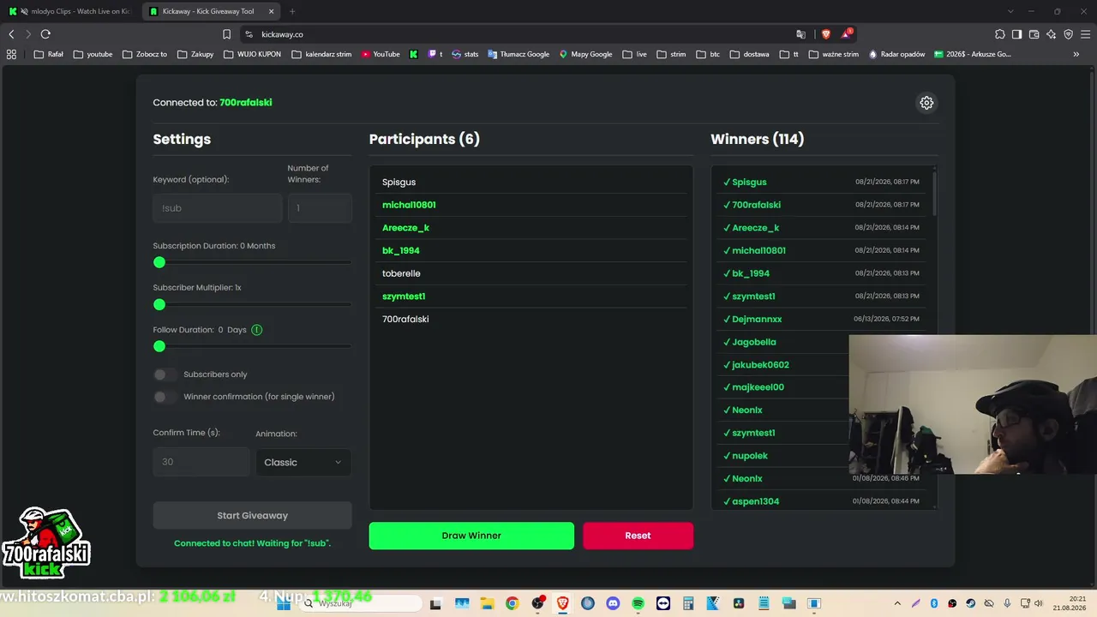Adjust the Subscription Duration slider handle
The height and width of the screenshot is (617, 1097).
click(x=159, y=262)
